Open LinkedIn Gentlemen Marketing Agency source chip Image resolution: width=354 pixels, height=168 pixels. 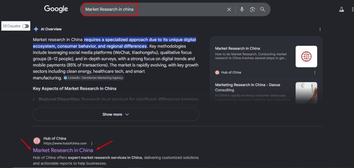94,78
